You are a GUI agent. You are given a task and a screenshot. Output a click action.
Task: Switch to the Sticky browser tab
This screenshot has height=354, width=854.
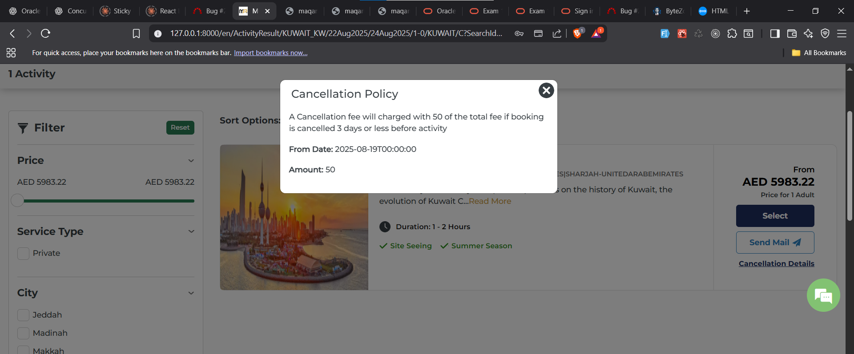click(x=116, y=11)
